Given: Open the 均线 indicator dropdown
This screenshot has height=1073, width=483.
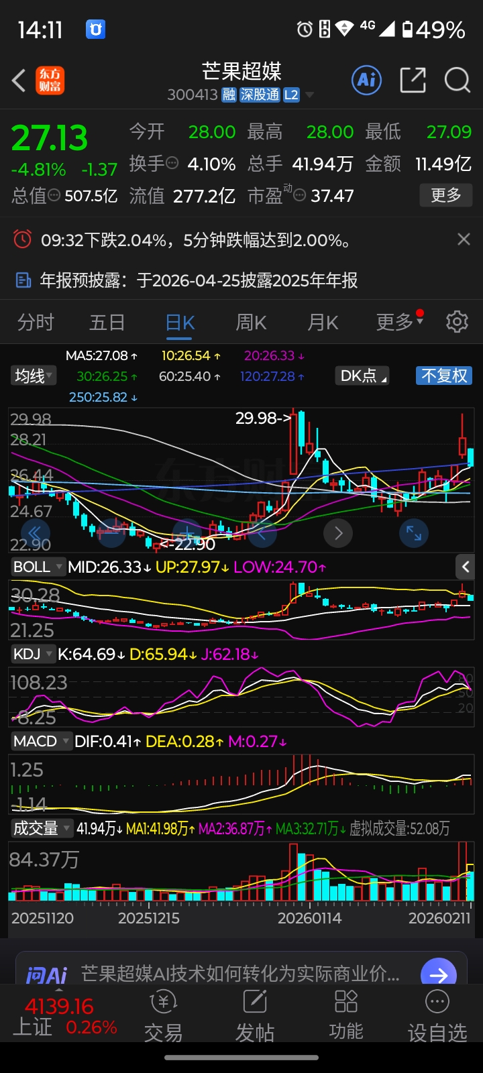Looking at the screenshot, I should click(34, 376).
